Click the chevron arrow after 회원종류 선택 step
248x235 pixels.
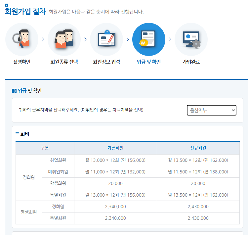coord(85,39)
